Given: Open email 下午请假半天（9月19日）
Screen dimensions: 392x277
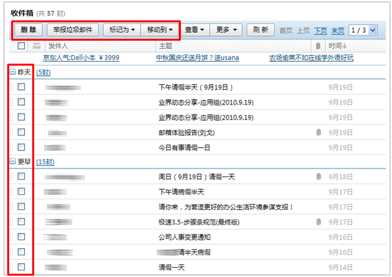Looking at the screenshot, I should pos(196,87).
